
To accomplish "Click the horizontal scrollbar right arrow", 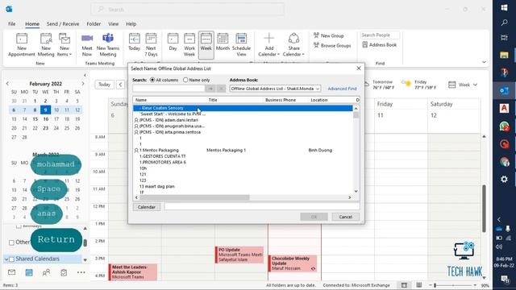I will click(x=350, y=197).
